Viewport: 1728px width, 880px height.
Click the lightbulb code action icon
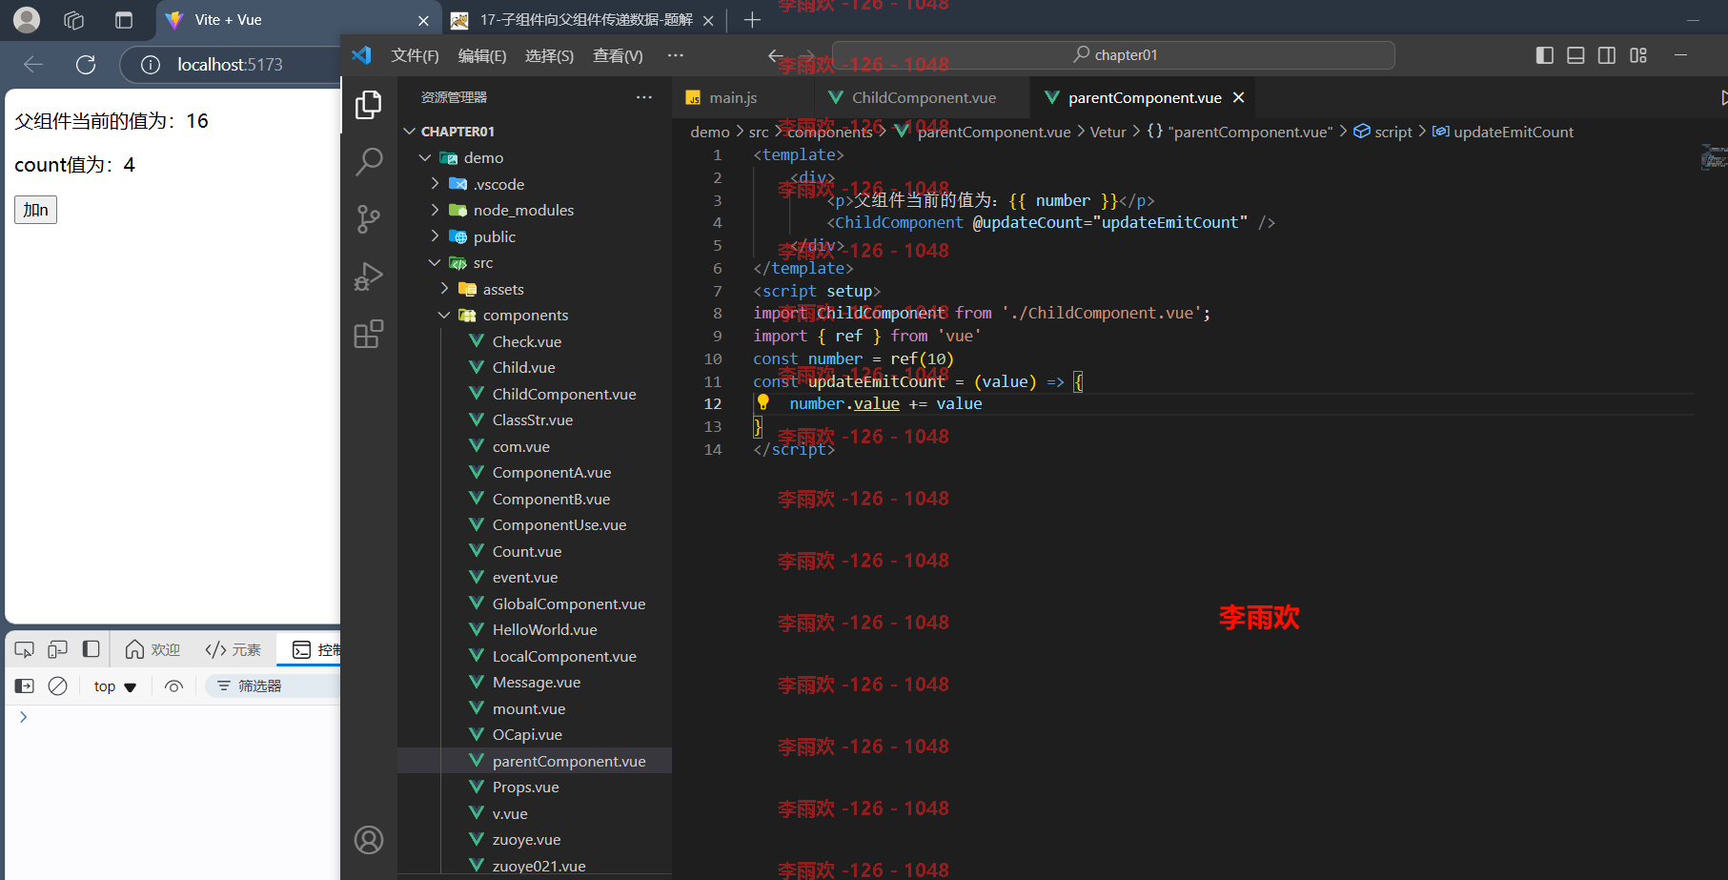point(763,402)
